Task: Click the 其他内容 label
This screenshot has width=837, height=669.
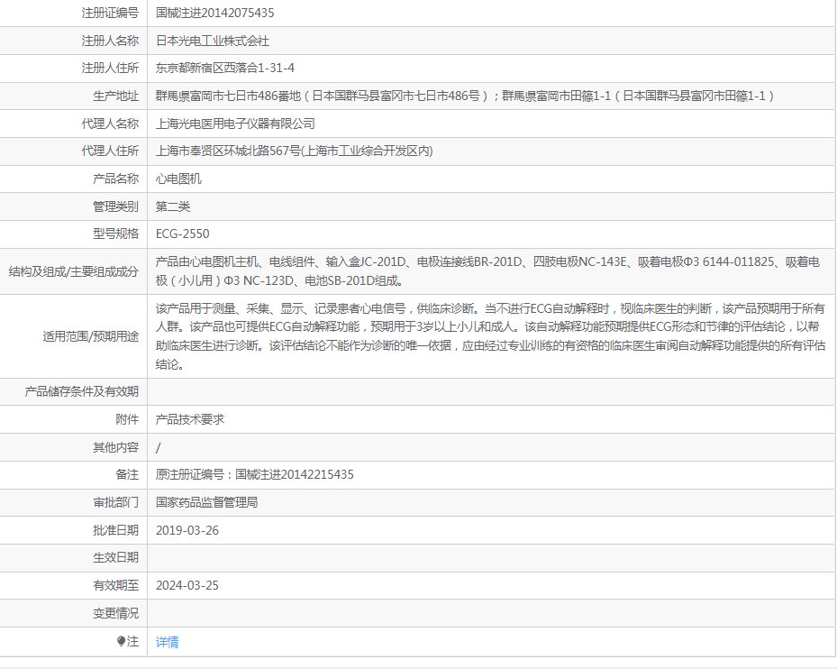Action: click(116, 447)
